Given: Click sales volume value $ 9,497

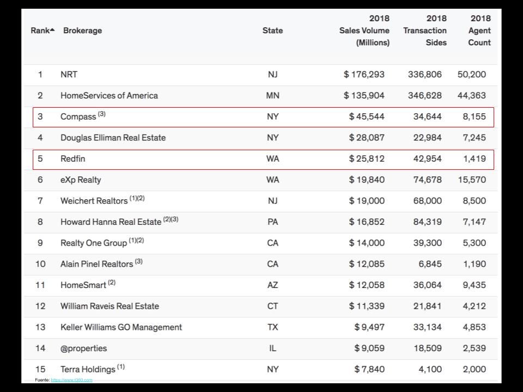Looking at the screenshot, I should [369, 327].
